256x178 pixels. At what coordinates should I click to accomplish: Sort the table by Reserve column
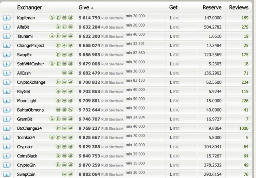tap(212, 7)
